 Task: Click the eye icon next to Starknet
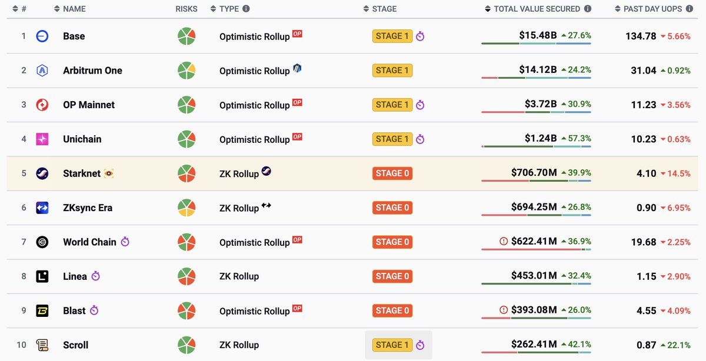[109, 173]
